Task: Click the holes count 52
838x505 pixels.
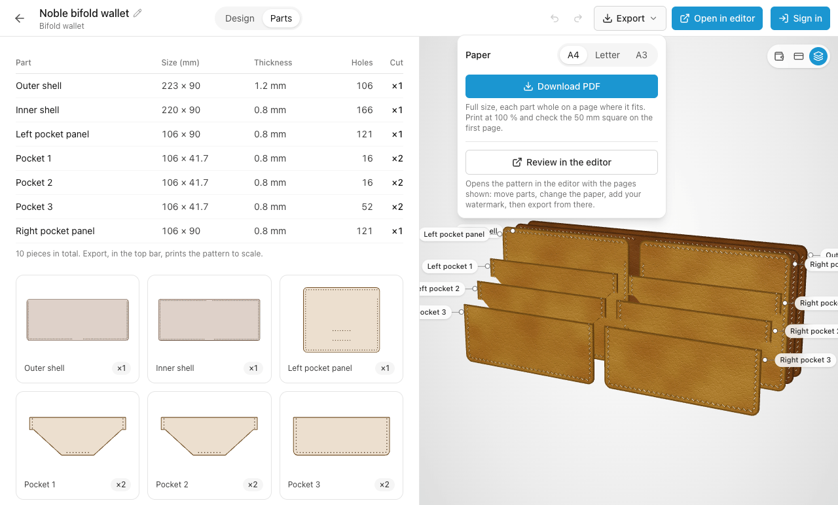Action: (x=367, y=207)
